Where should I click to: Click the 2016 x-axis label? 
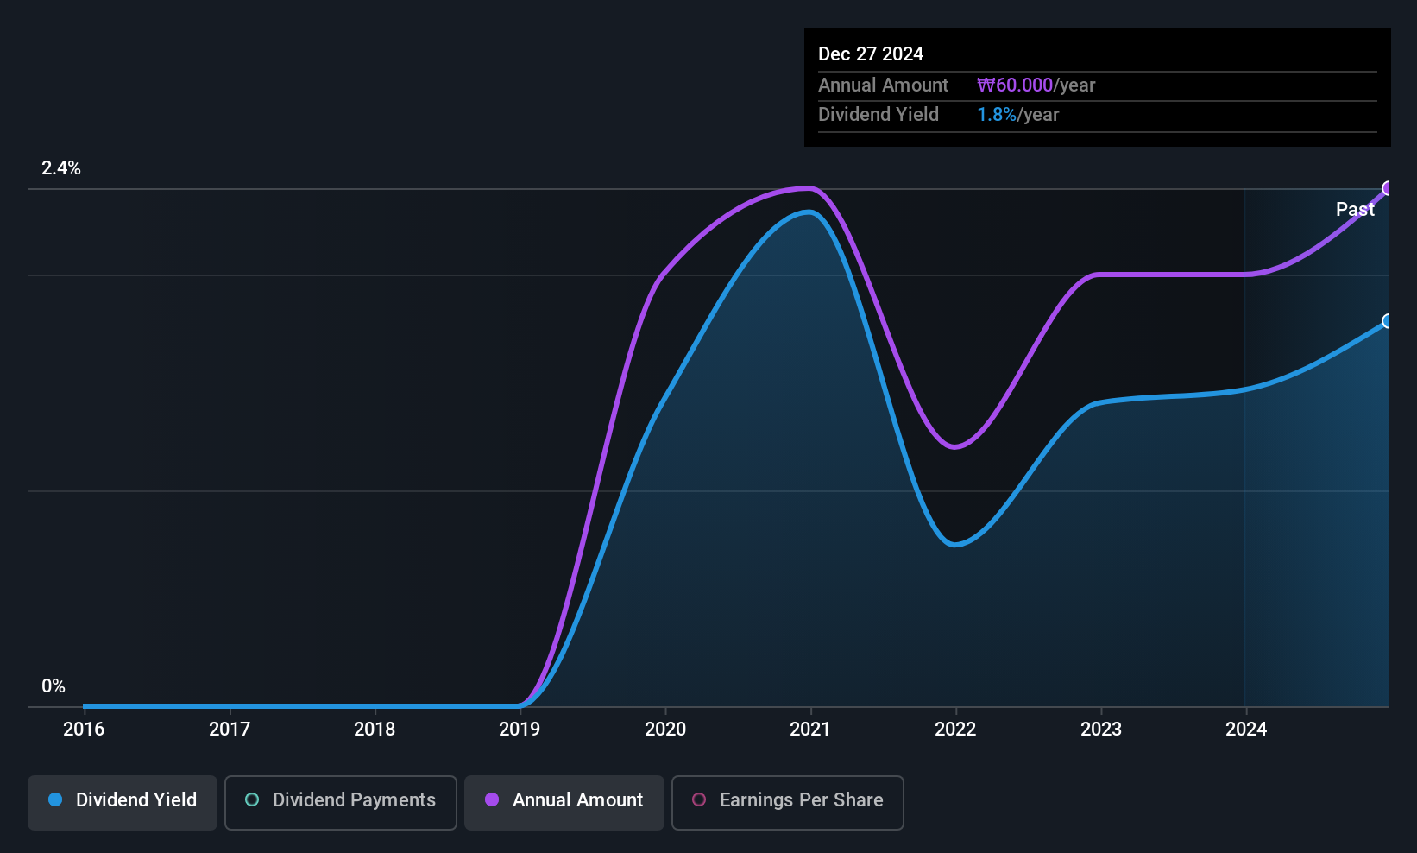(84, 730)
